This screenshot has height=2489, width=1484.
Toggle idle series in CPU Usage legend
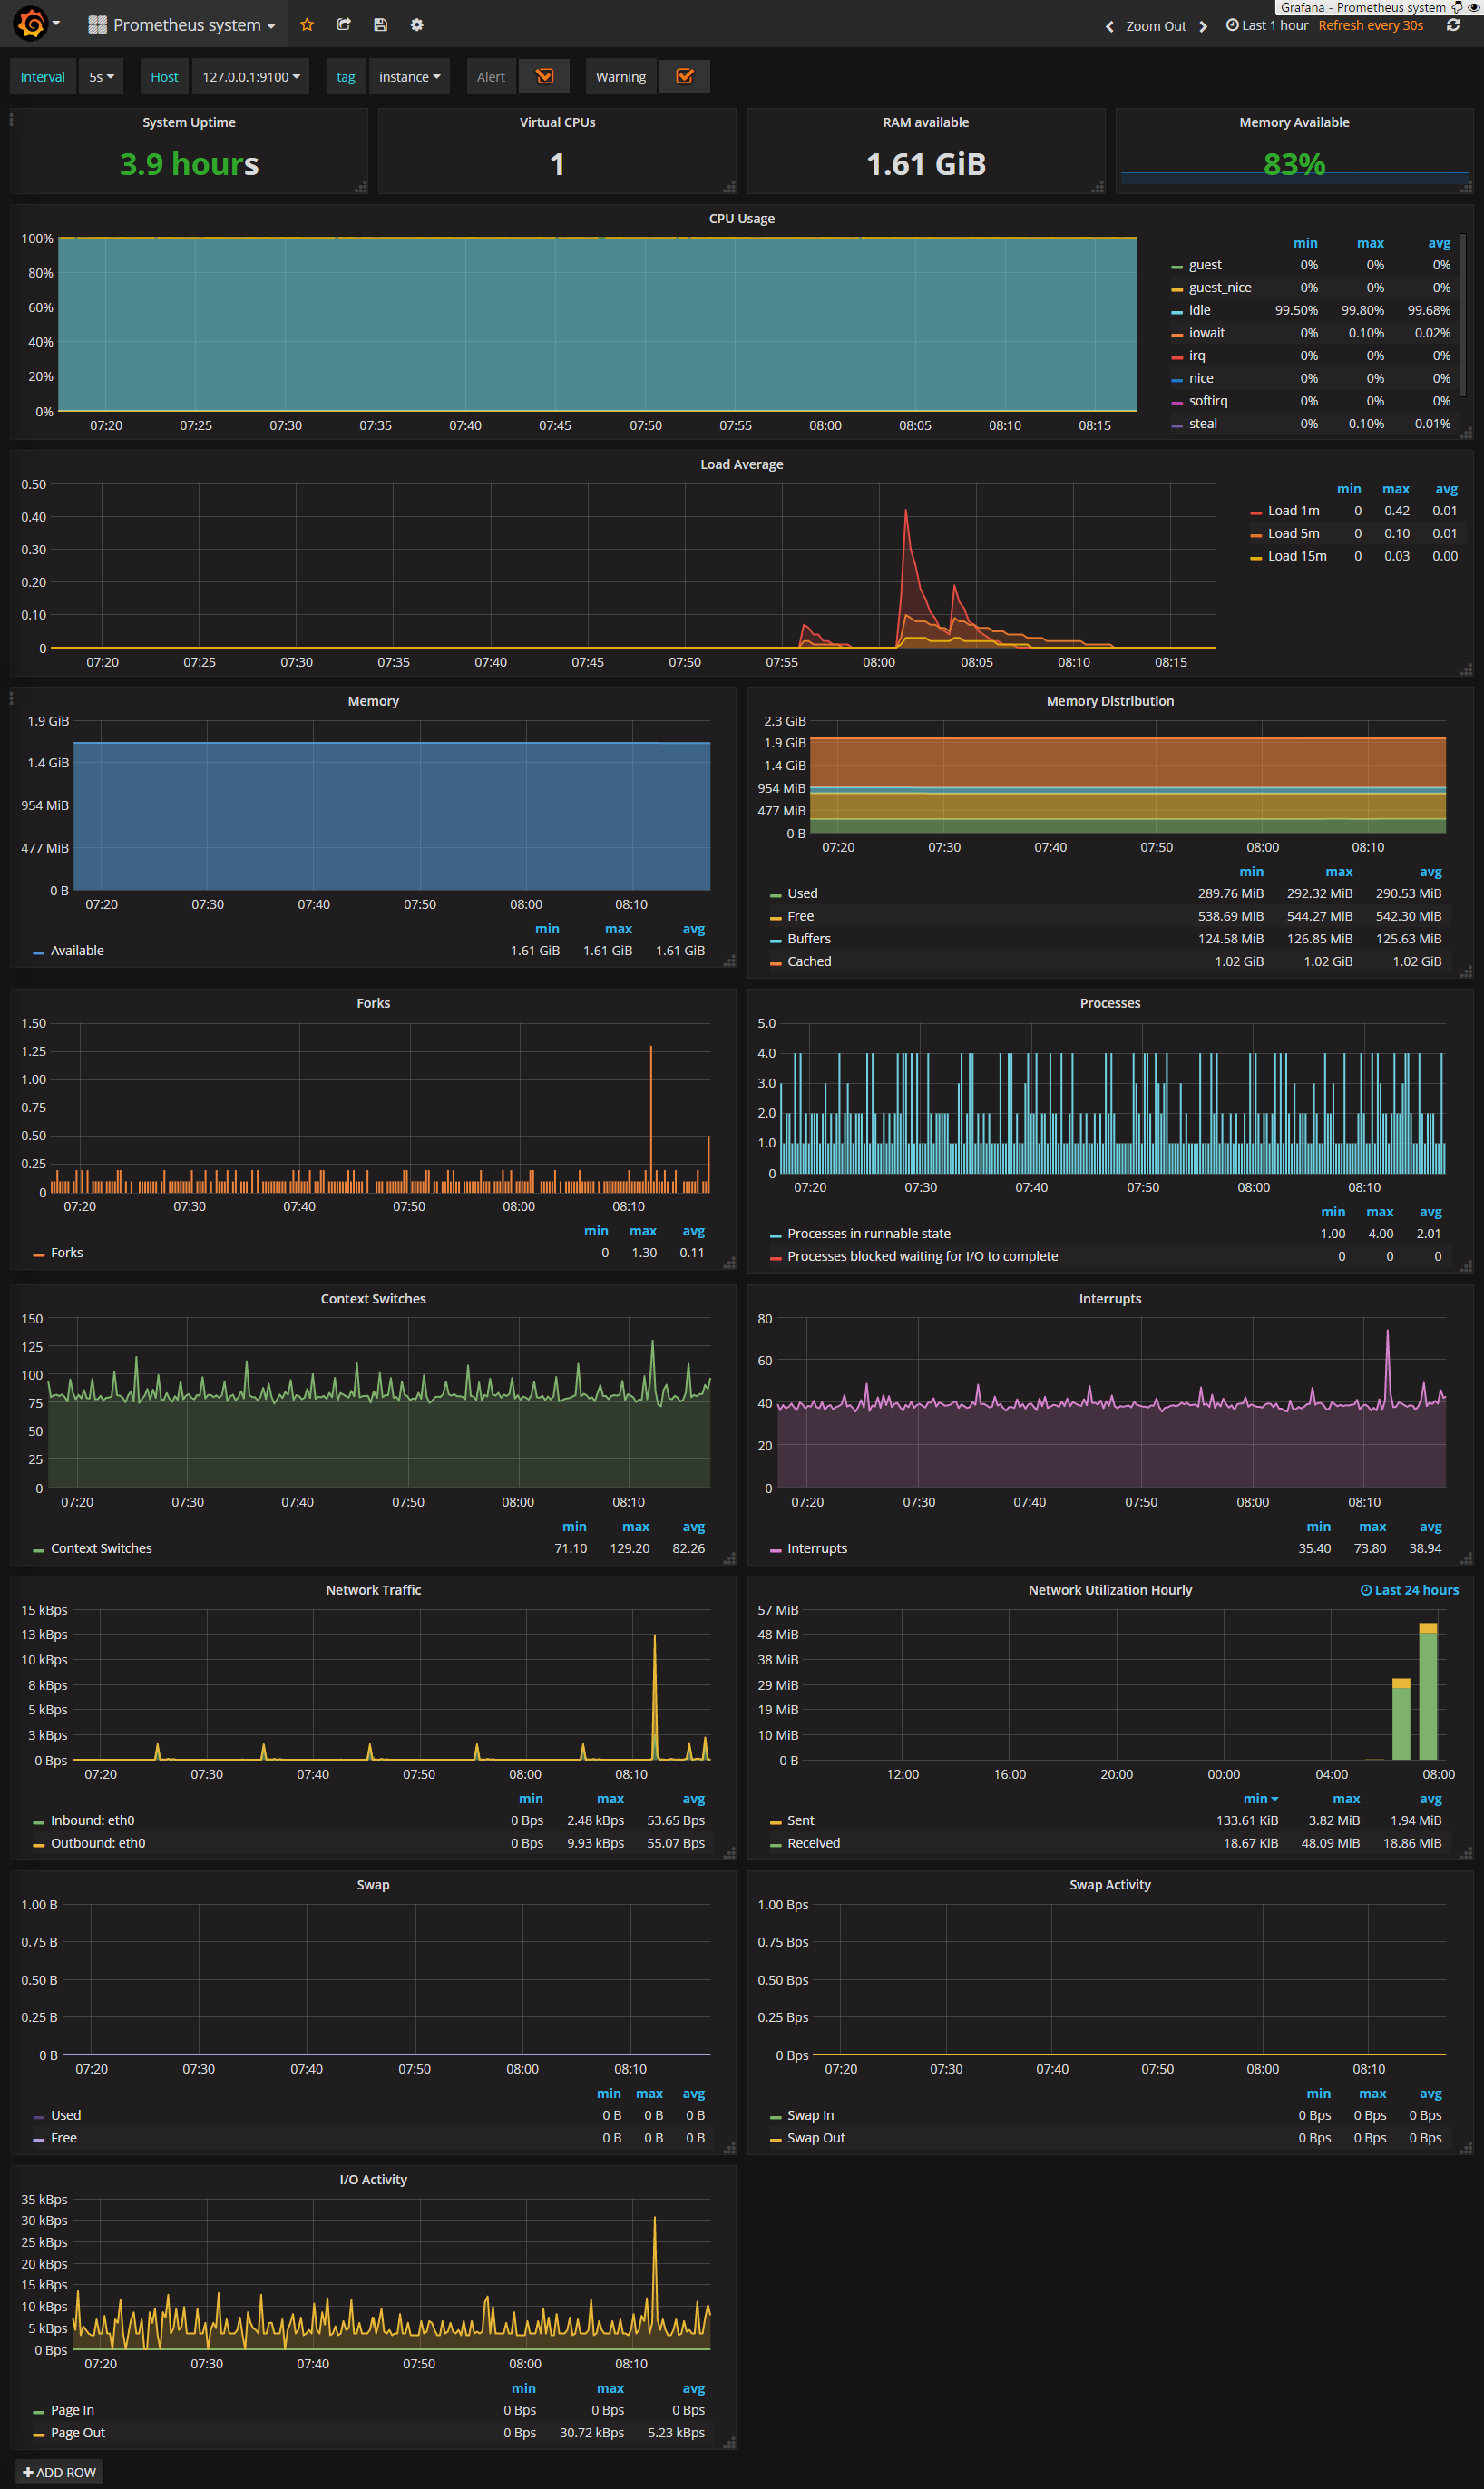tap(1199, 310)
